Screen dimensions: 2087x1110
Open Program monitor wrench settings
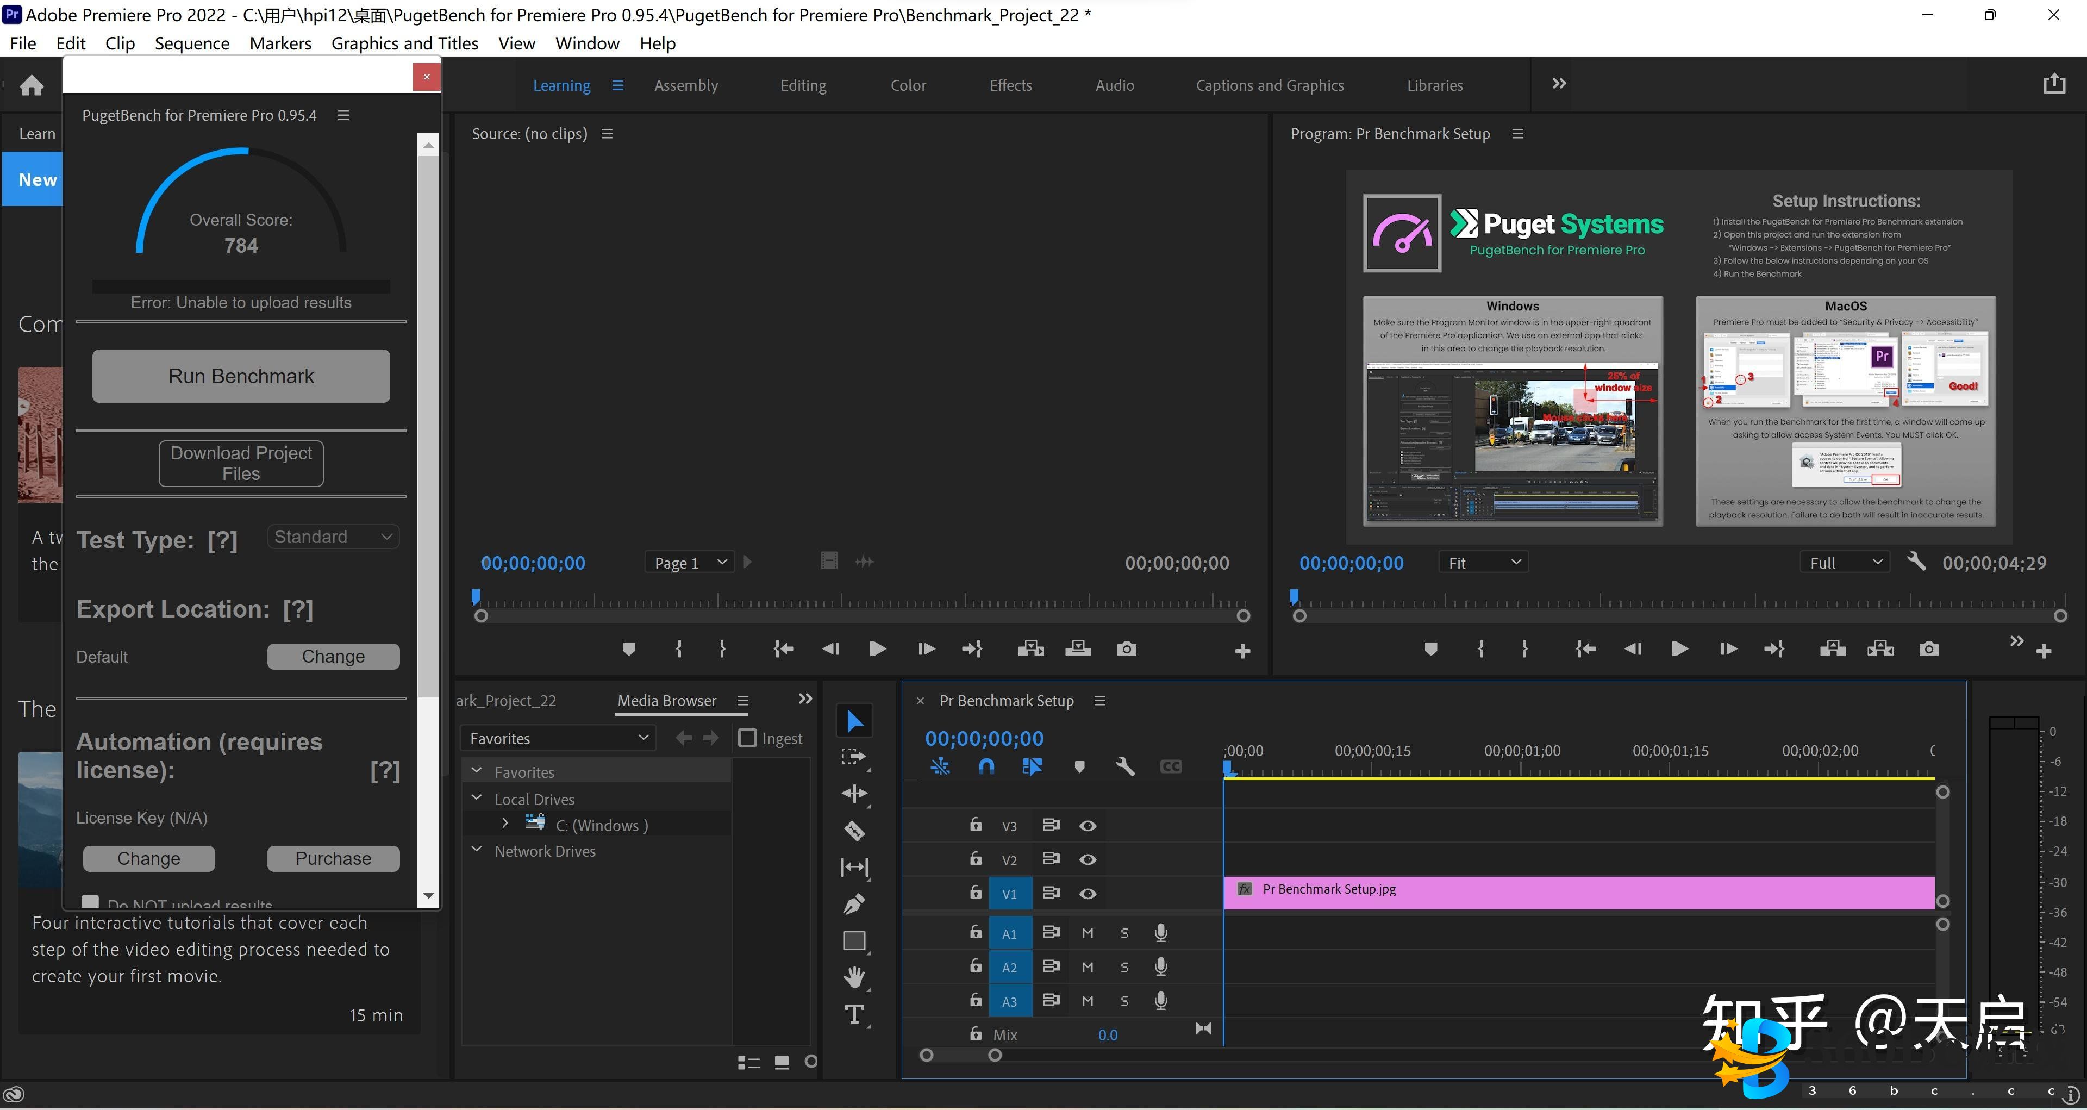(x=1916, y=562)
